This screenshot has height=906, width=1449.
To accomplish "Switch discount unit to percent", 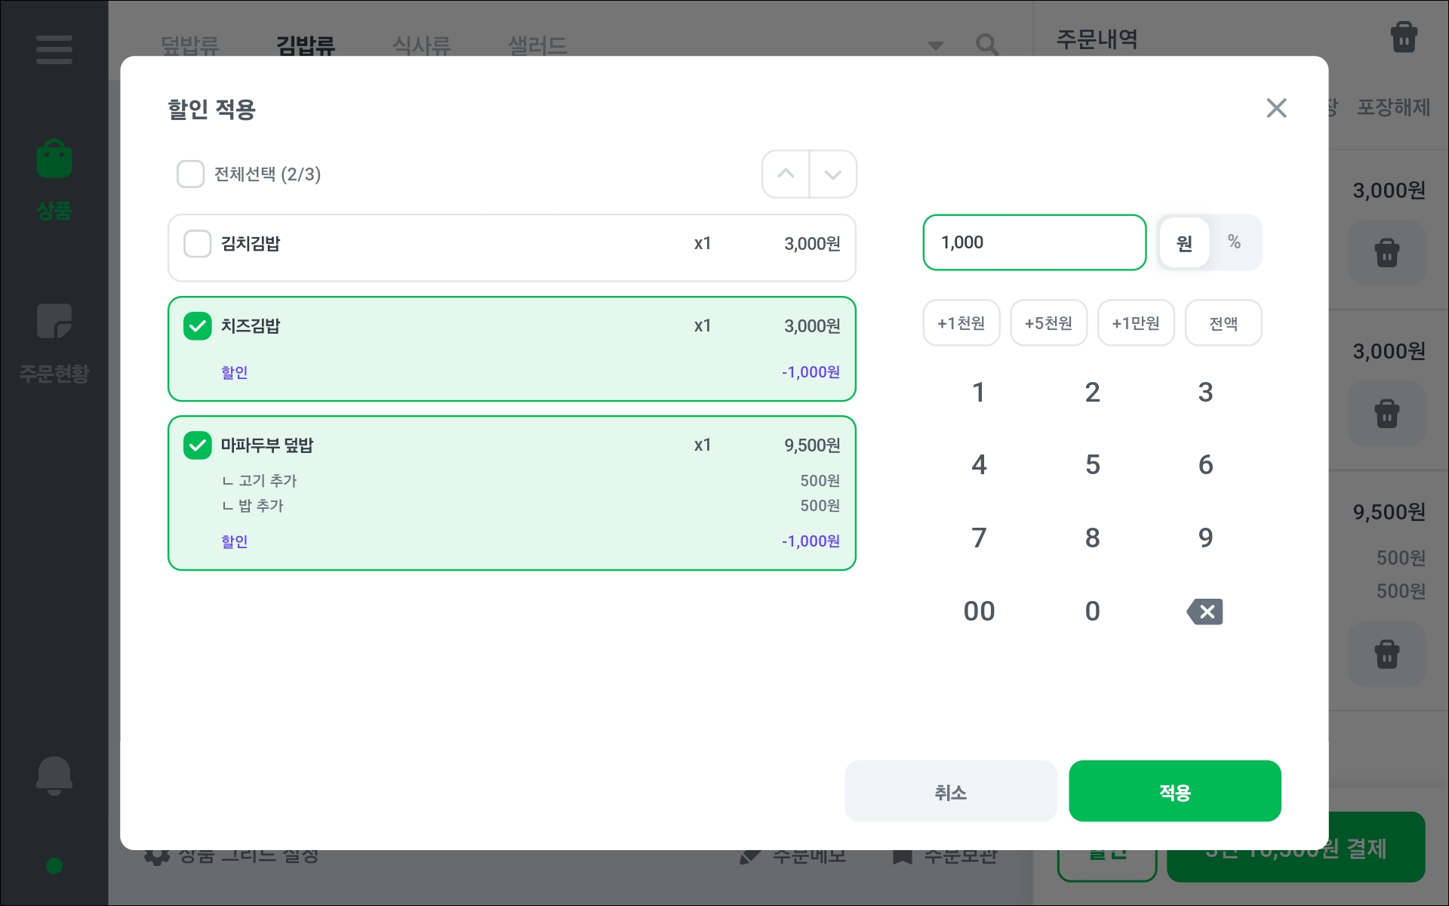I will click(x=1234, y=242).
